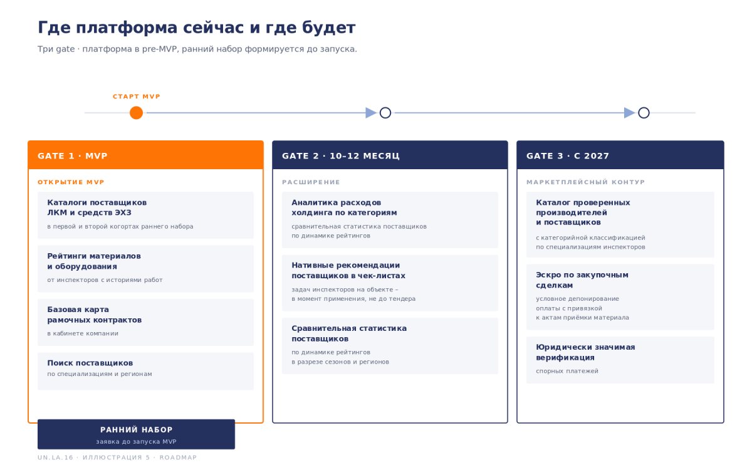
Task: Click the subtitle starting with Три gate
Action: click(x=197, y=49)
